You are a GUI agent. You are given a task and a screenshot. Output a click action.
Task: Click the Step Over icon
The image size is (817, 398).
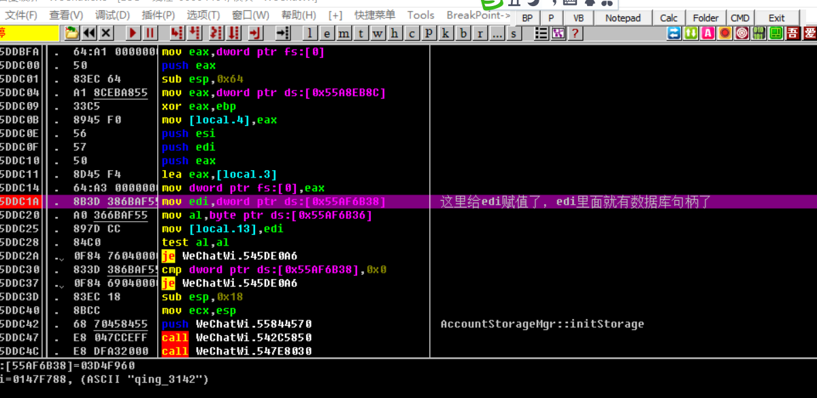tap(195, 33)
